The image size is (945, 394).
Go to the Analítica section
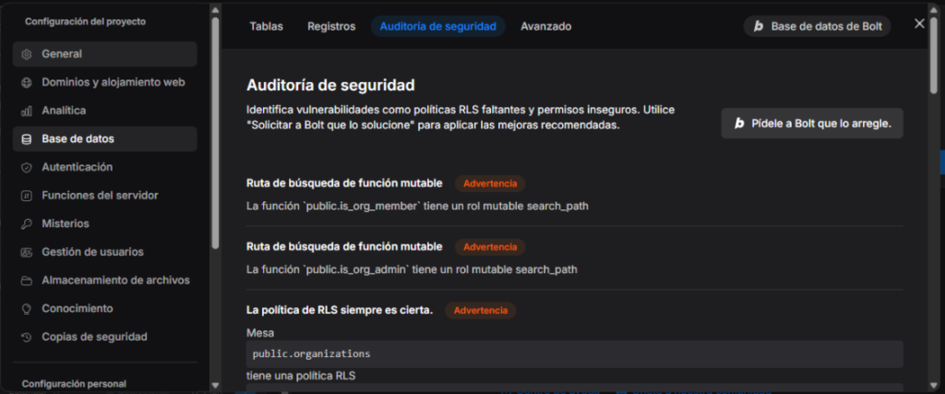pos(105,111)
